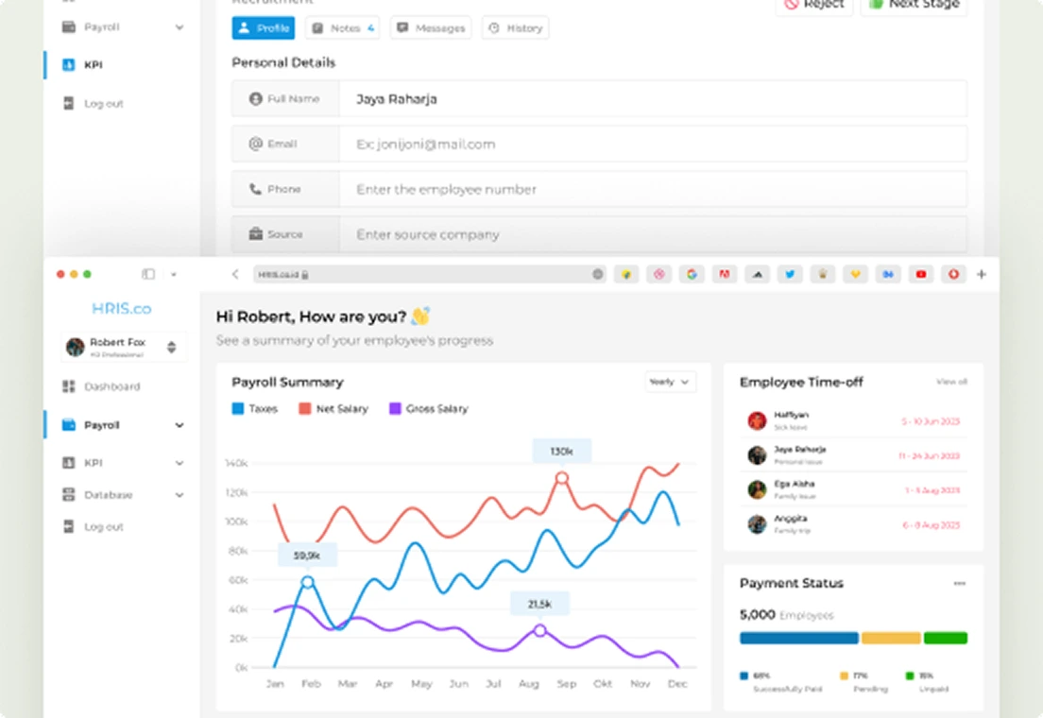1043x718 pixels.
Task: Click the Dashboard grid icon in sidebar
Action: click(x=69, y=386)
